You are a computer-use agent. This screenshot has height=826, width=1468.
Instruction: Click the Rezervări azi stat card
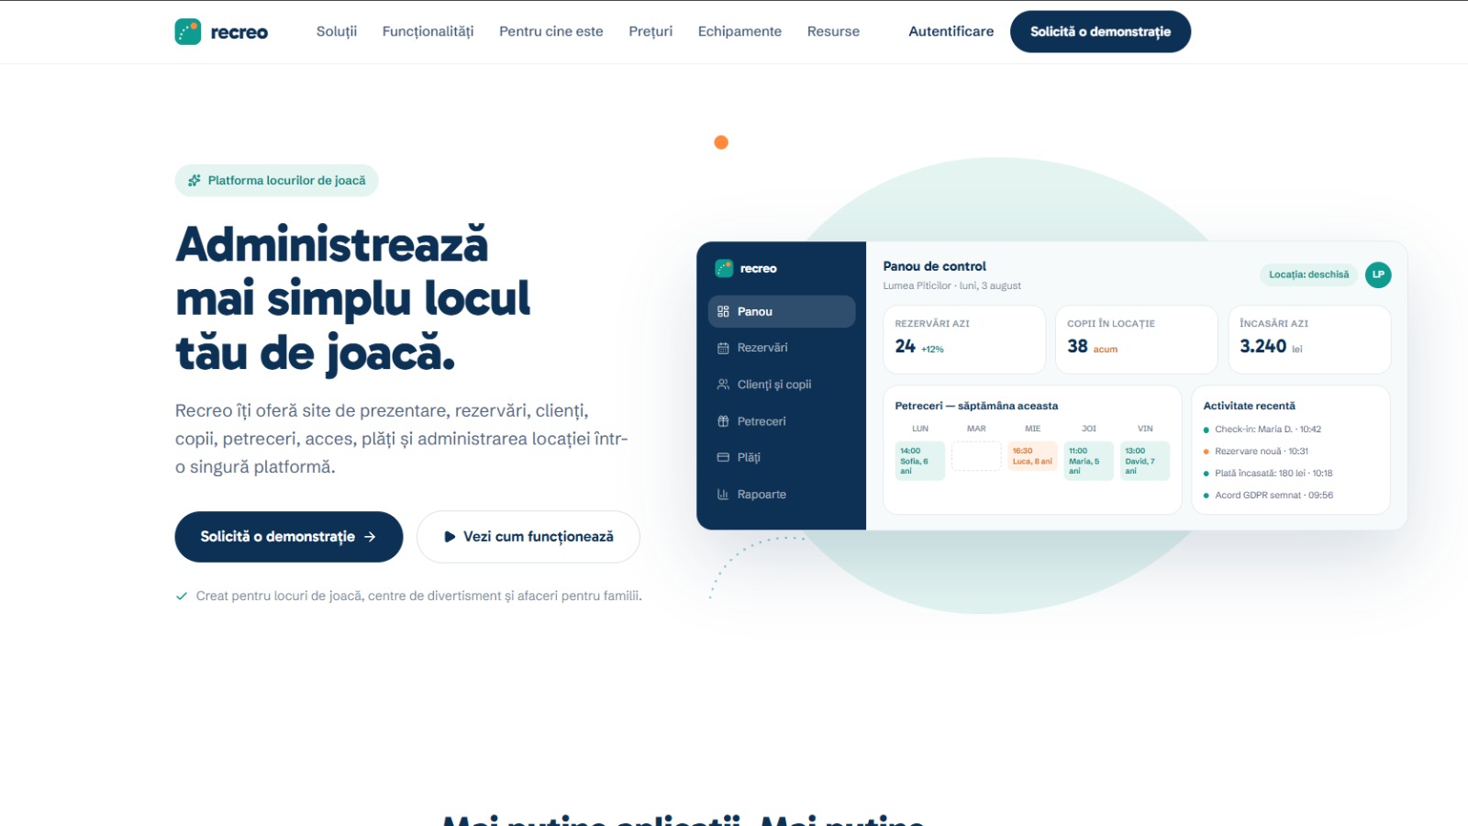click(964, 340)
